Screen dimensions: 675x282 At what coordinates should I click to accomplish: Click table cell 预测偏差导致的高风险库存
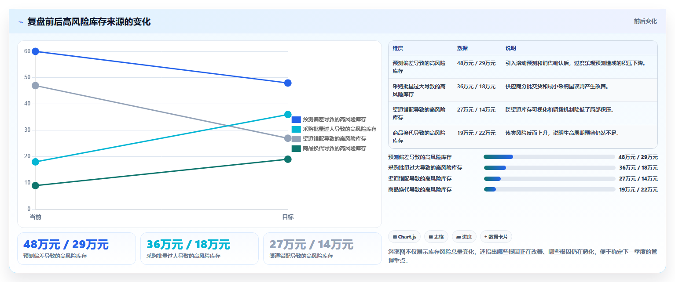[419, 67]
